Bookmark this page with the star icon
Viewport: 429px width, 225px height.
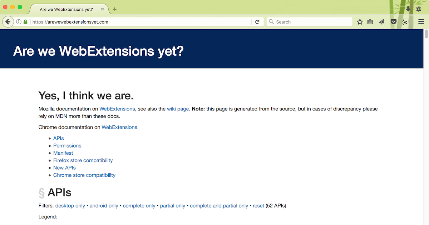[x=360, y=22]
